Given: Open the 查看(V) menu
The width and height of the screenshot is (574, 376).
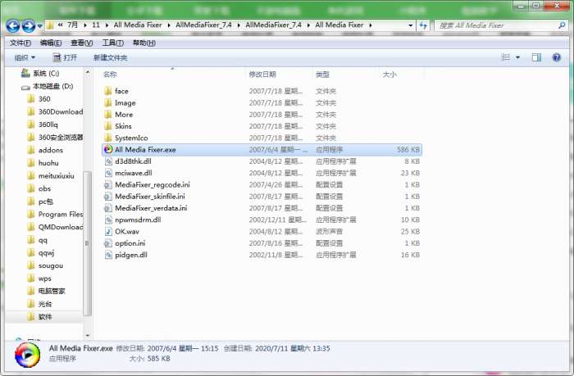Looking at the screenshot, I should [x=82, y=43].
